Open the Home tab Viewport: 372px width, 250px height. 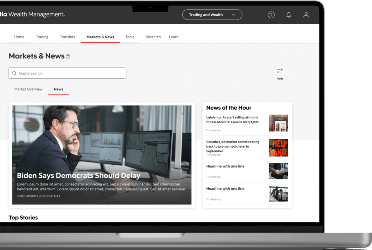point(19,37)
